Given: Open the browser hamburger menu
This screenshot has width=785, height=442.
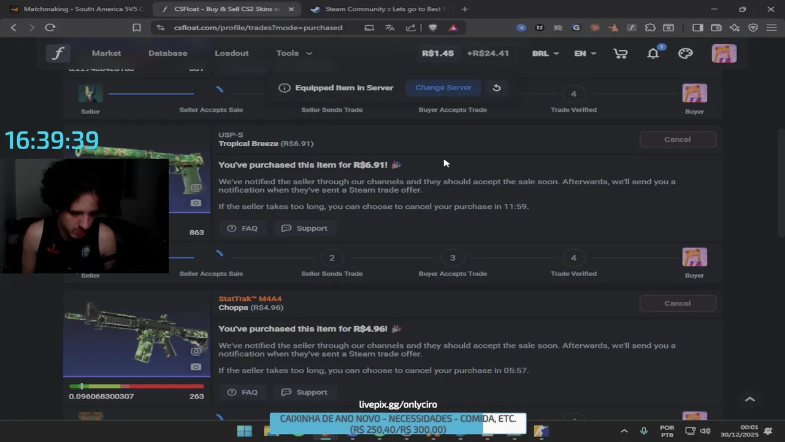Looking at the screenshot, I should coord(772,28).
